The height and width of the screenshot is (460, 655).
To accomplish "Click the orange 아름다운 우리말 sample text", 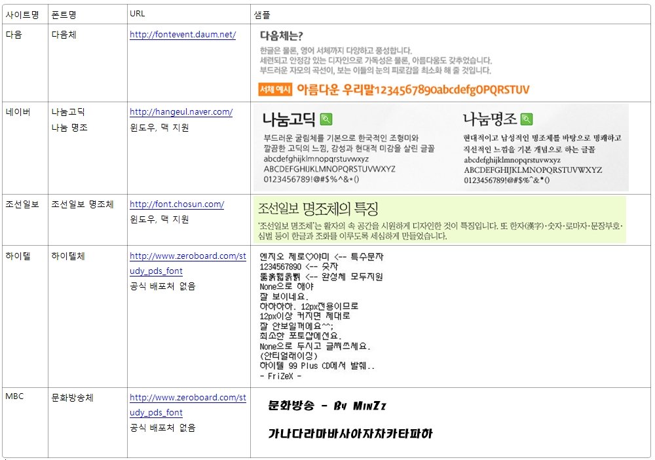I will pyautogui.click(x=413, y=89).
